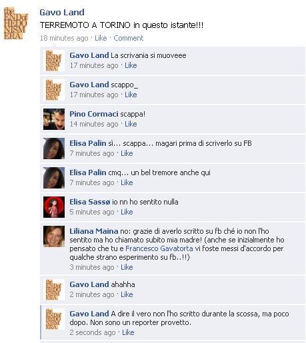The width and height of the screenshot is (306, 343).
Task: Open avatar beside 'La scrivania si muoveee'
Action: point(54,61)
